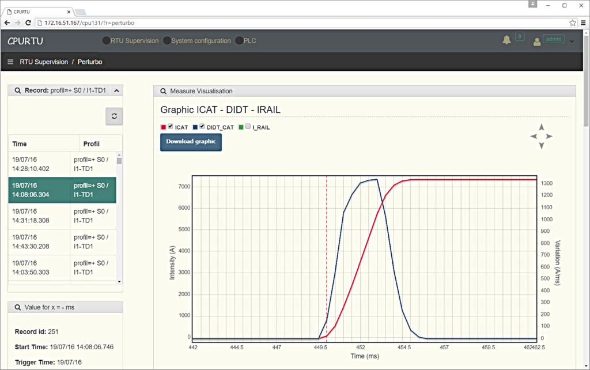Click the refresh records icon button
Viewport: 590px width, 370px height.
[x=114, y=116]
